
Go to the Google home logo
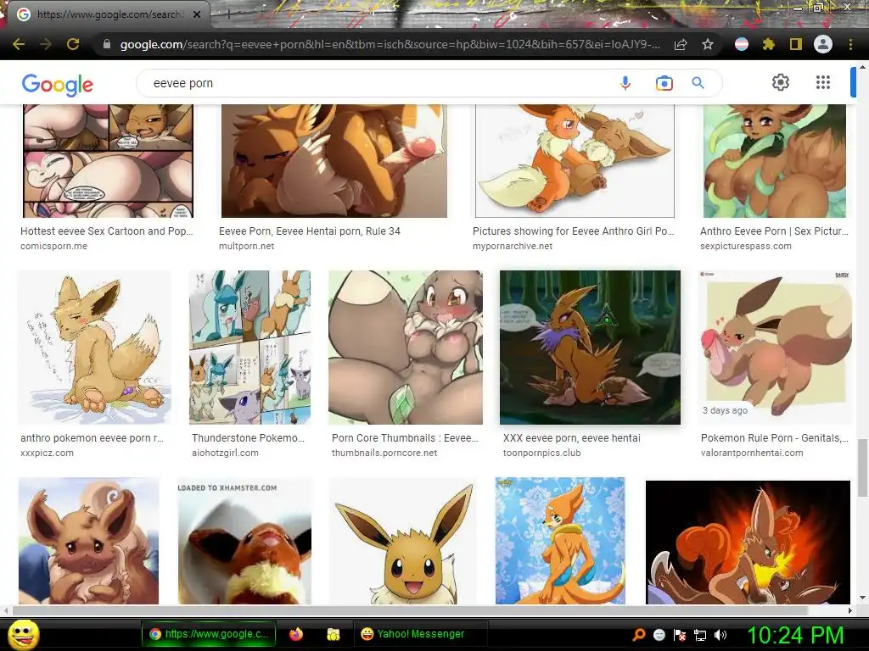click(x=58, y=84)
